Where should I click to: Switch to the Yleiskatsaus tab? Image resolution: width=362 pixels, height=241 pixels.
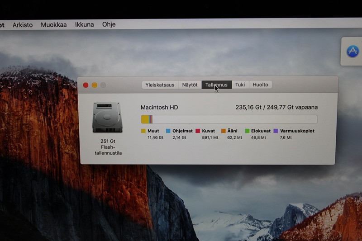[160, 85]
